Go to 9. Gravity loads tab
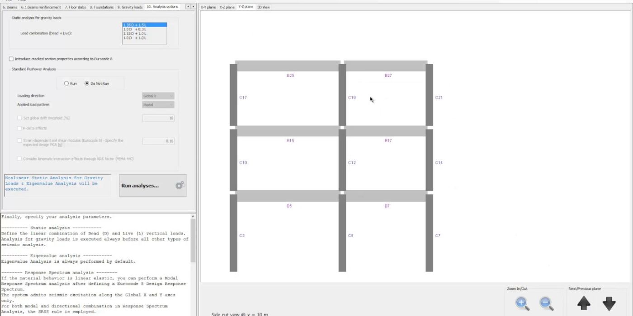Screen dimensions: 633x316 click(x=130, y=7)
